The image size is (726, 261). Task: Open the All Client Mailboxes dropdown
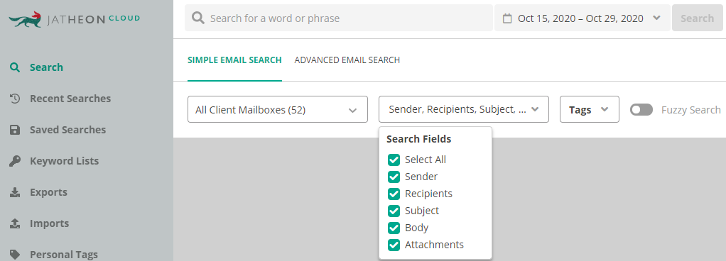click(x=277, y=109)
